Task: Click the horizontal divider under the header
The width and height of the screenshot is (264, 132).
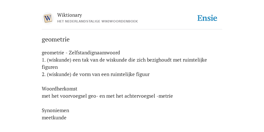Action: point(132,29)
